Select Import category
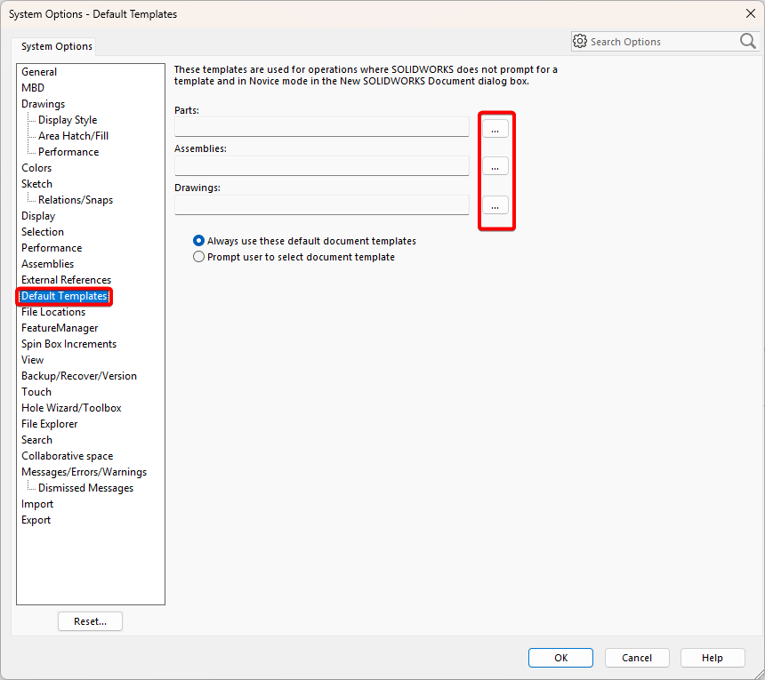Image resolution: width=765 pixels, height=680 pixels. point(37,504)
